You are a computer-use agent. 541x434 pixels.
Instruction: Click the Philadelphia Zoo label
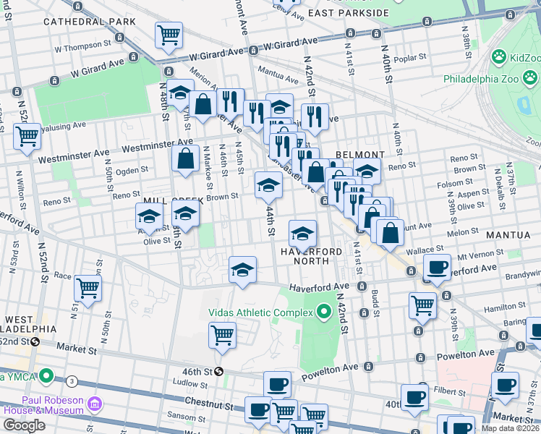[x=481, y=79]
